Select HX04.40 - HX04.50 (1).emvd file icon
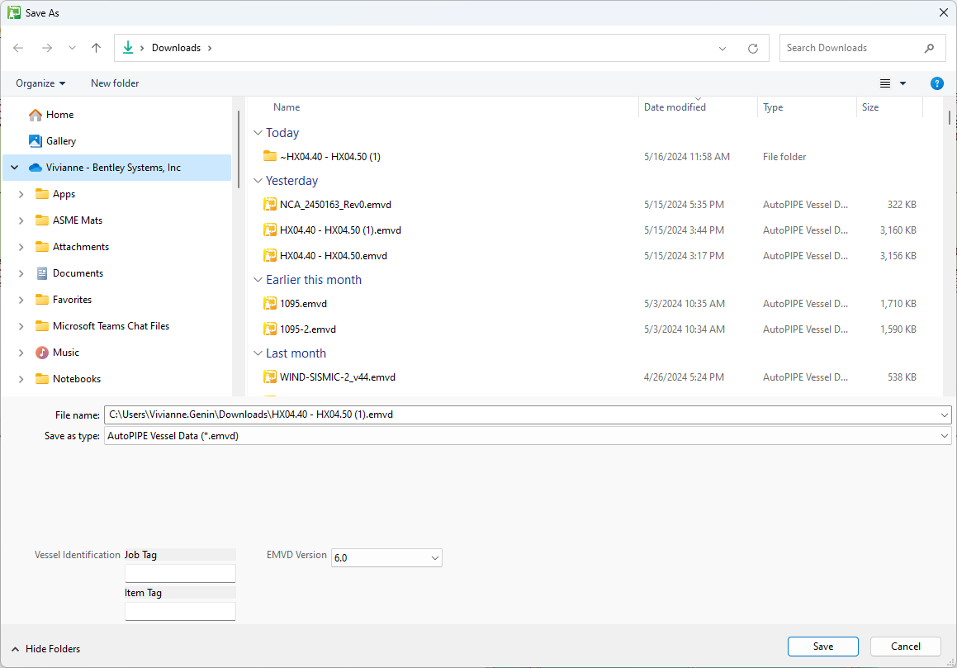 point(270,230)
